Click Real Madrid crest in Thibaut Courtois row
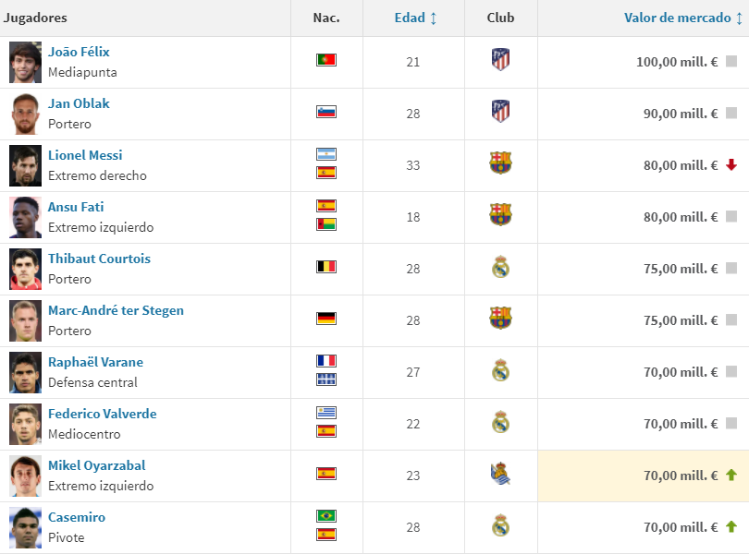This screenshot has height=554, width=749. pyautogui.click(x=500, y=268)
